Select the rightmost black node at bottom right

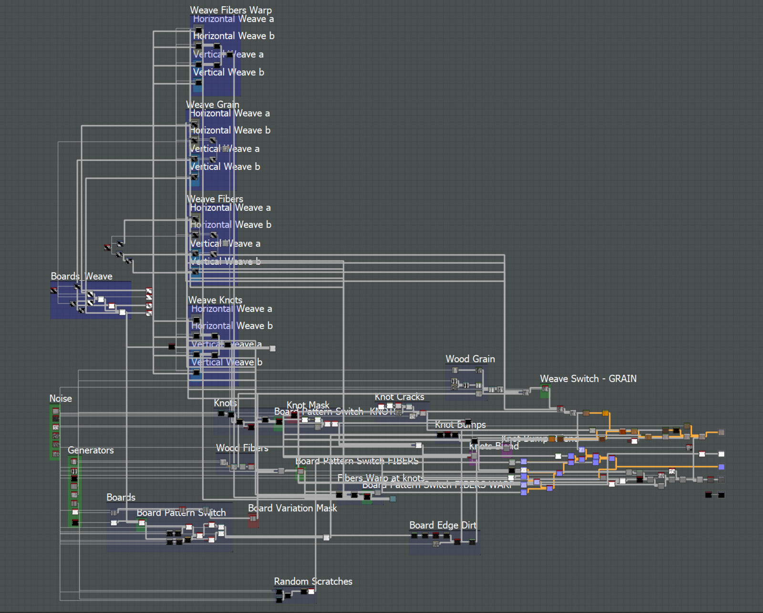[722, 495]
